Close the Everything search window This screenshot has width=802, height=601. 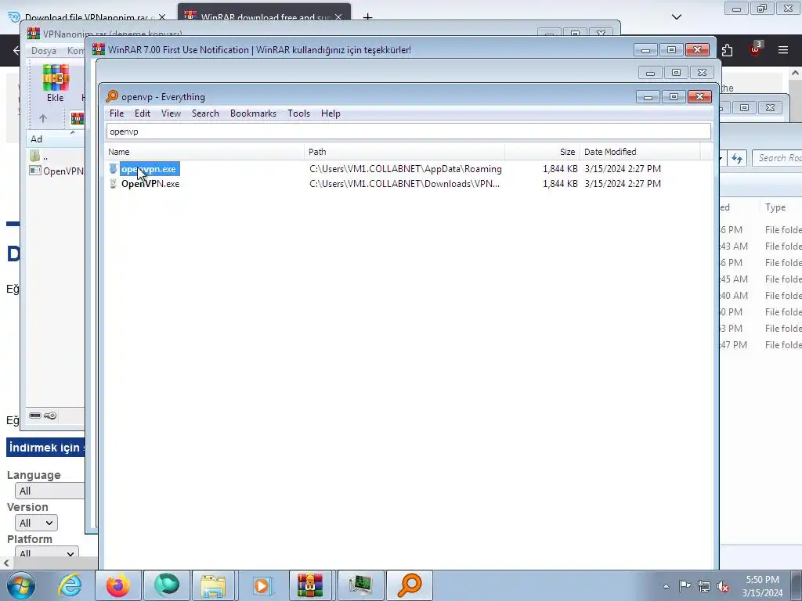(699, 96)
